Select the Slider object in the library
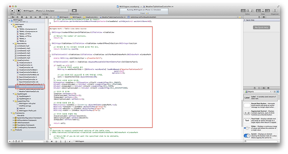Viewport: 288px width, 154px height. [x=261, y=128]
